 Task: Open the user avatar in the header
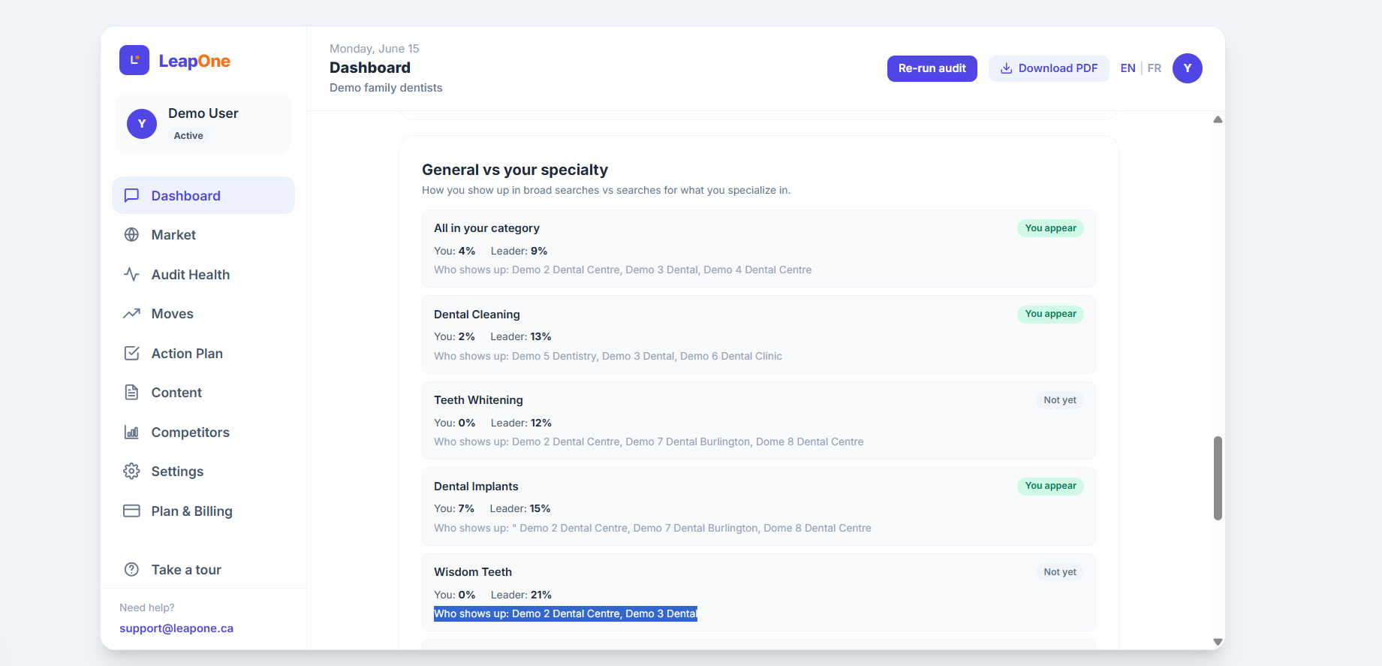tap(1188, 68)
